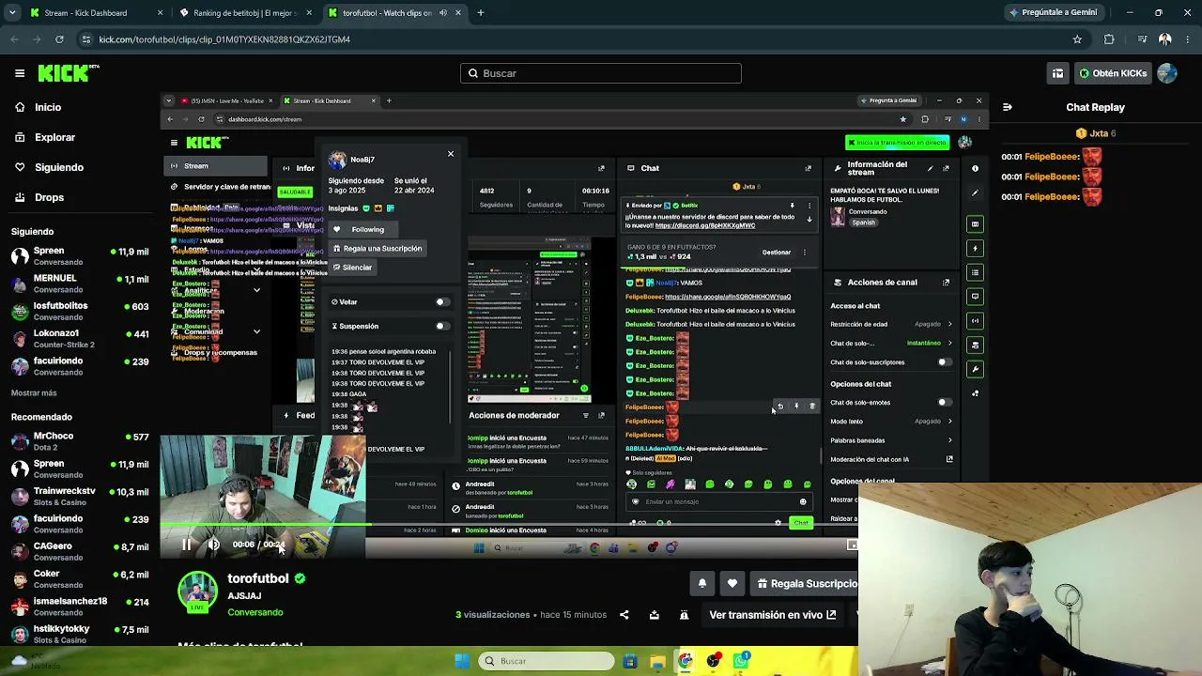Open MERNUEL channel in sidebar
The image size is (1202, 676).
point(80,284)
